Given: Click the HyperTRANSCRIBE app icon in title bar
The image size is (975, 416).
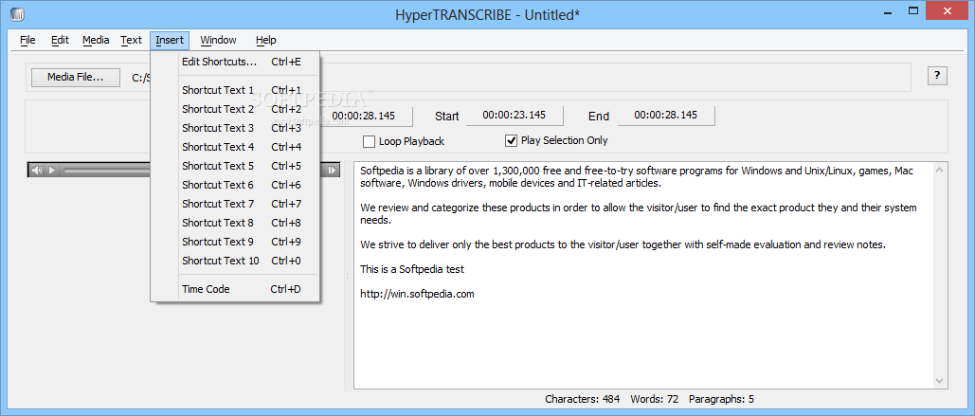Looking at the screenshot, I should (x=17, y=13).
